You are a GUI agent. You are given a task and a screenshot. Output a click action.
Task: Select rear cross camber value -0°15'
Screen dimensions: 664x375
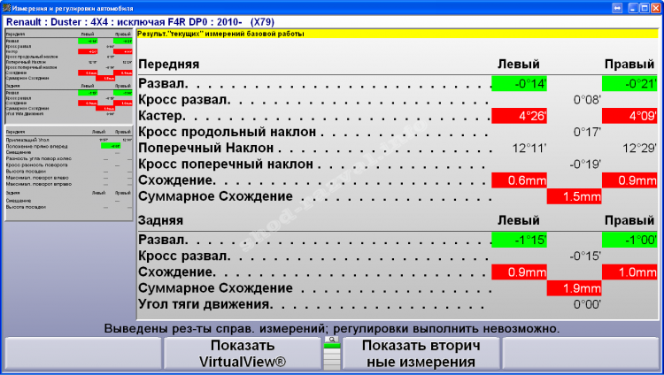tap(585, 256)
